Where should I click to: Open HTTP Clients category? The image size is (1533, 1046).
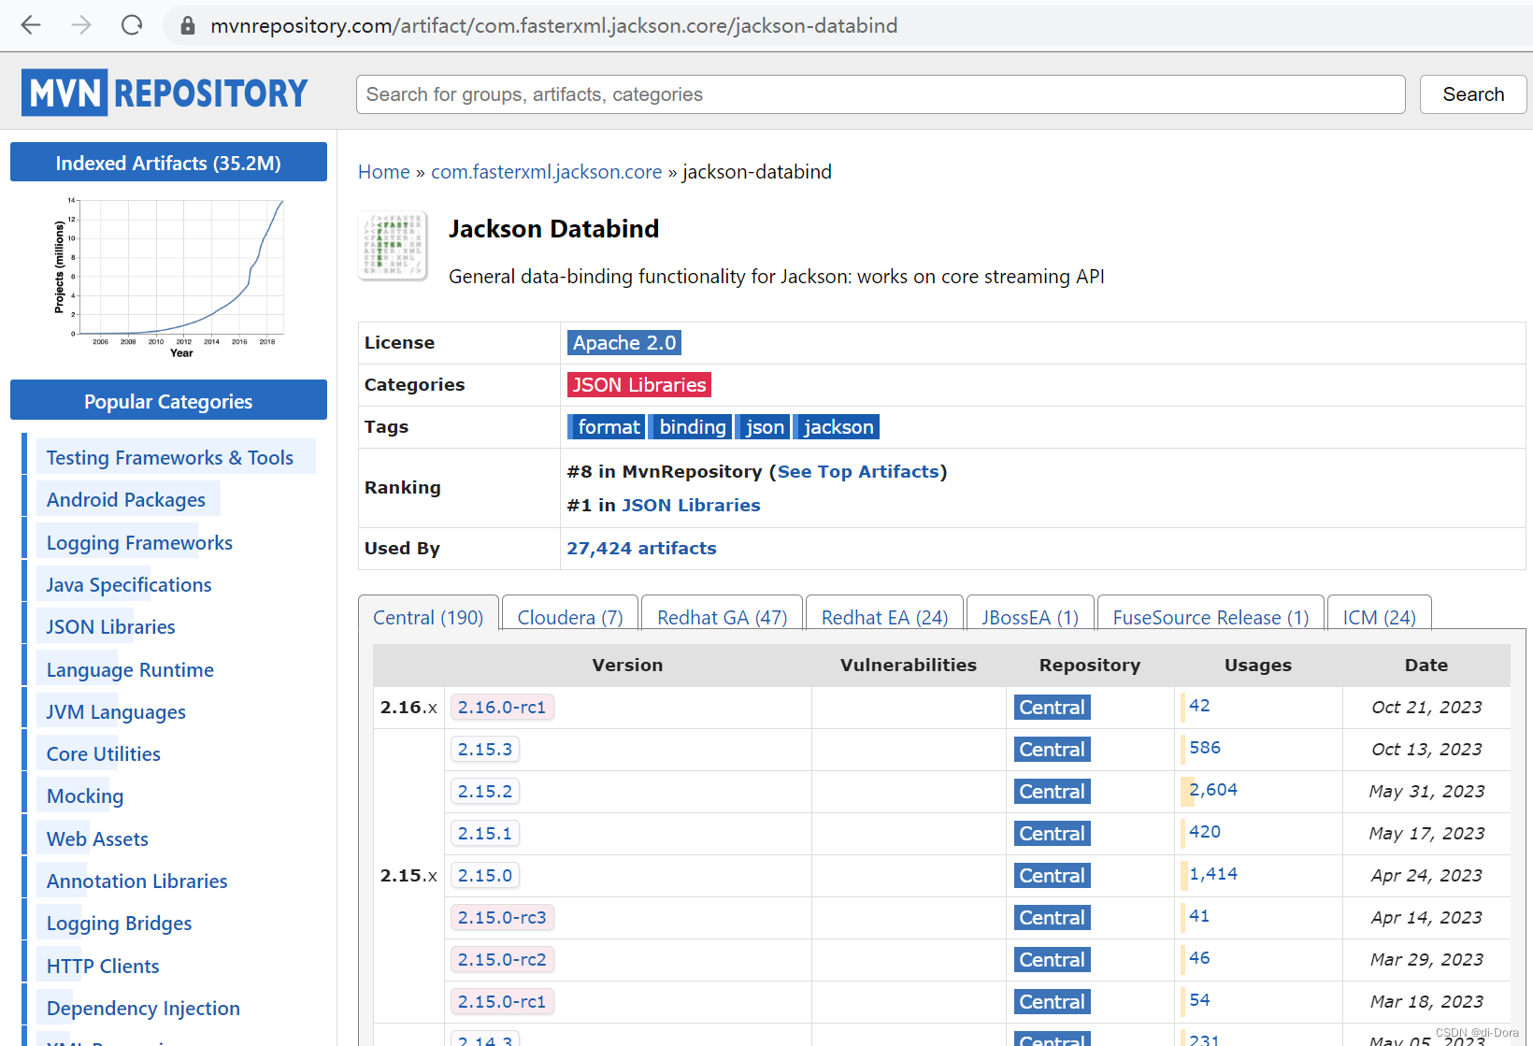103,967
